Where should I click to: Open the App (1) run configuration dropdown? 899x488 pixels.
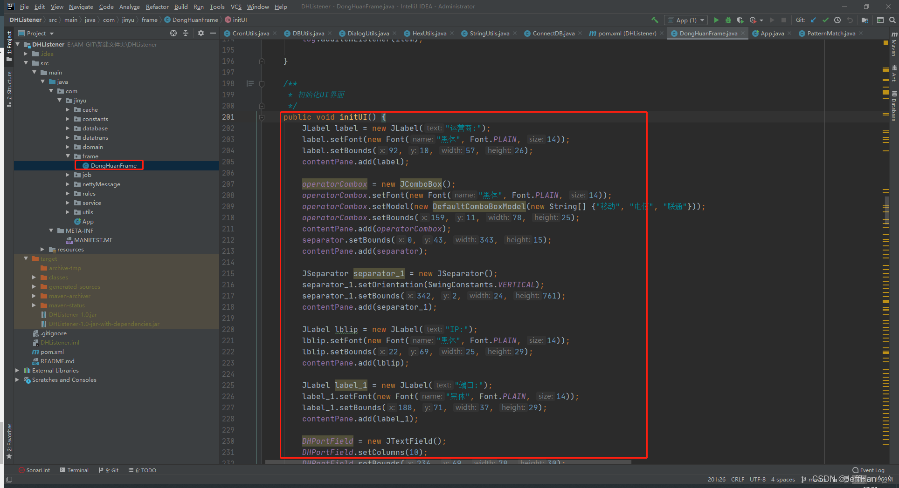[x=686, y=20]
